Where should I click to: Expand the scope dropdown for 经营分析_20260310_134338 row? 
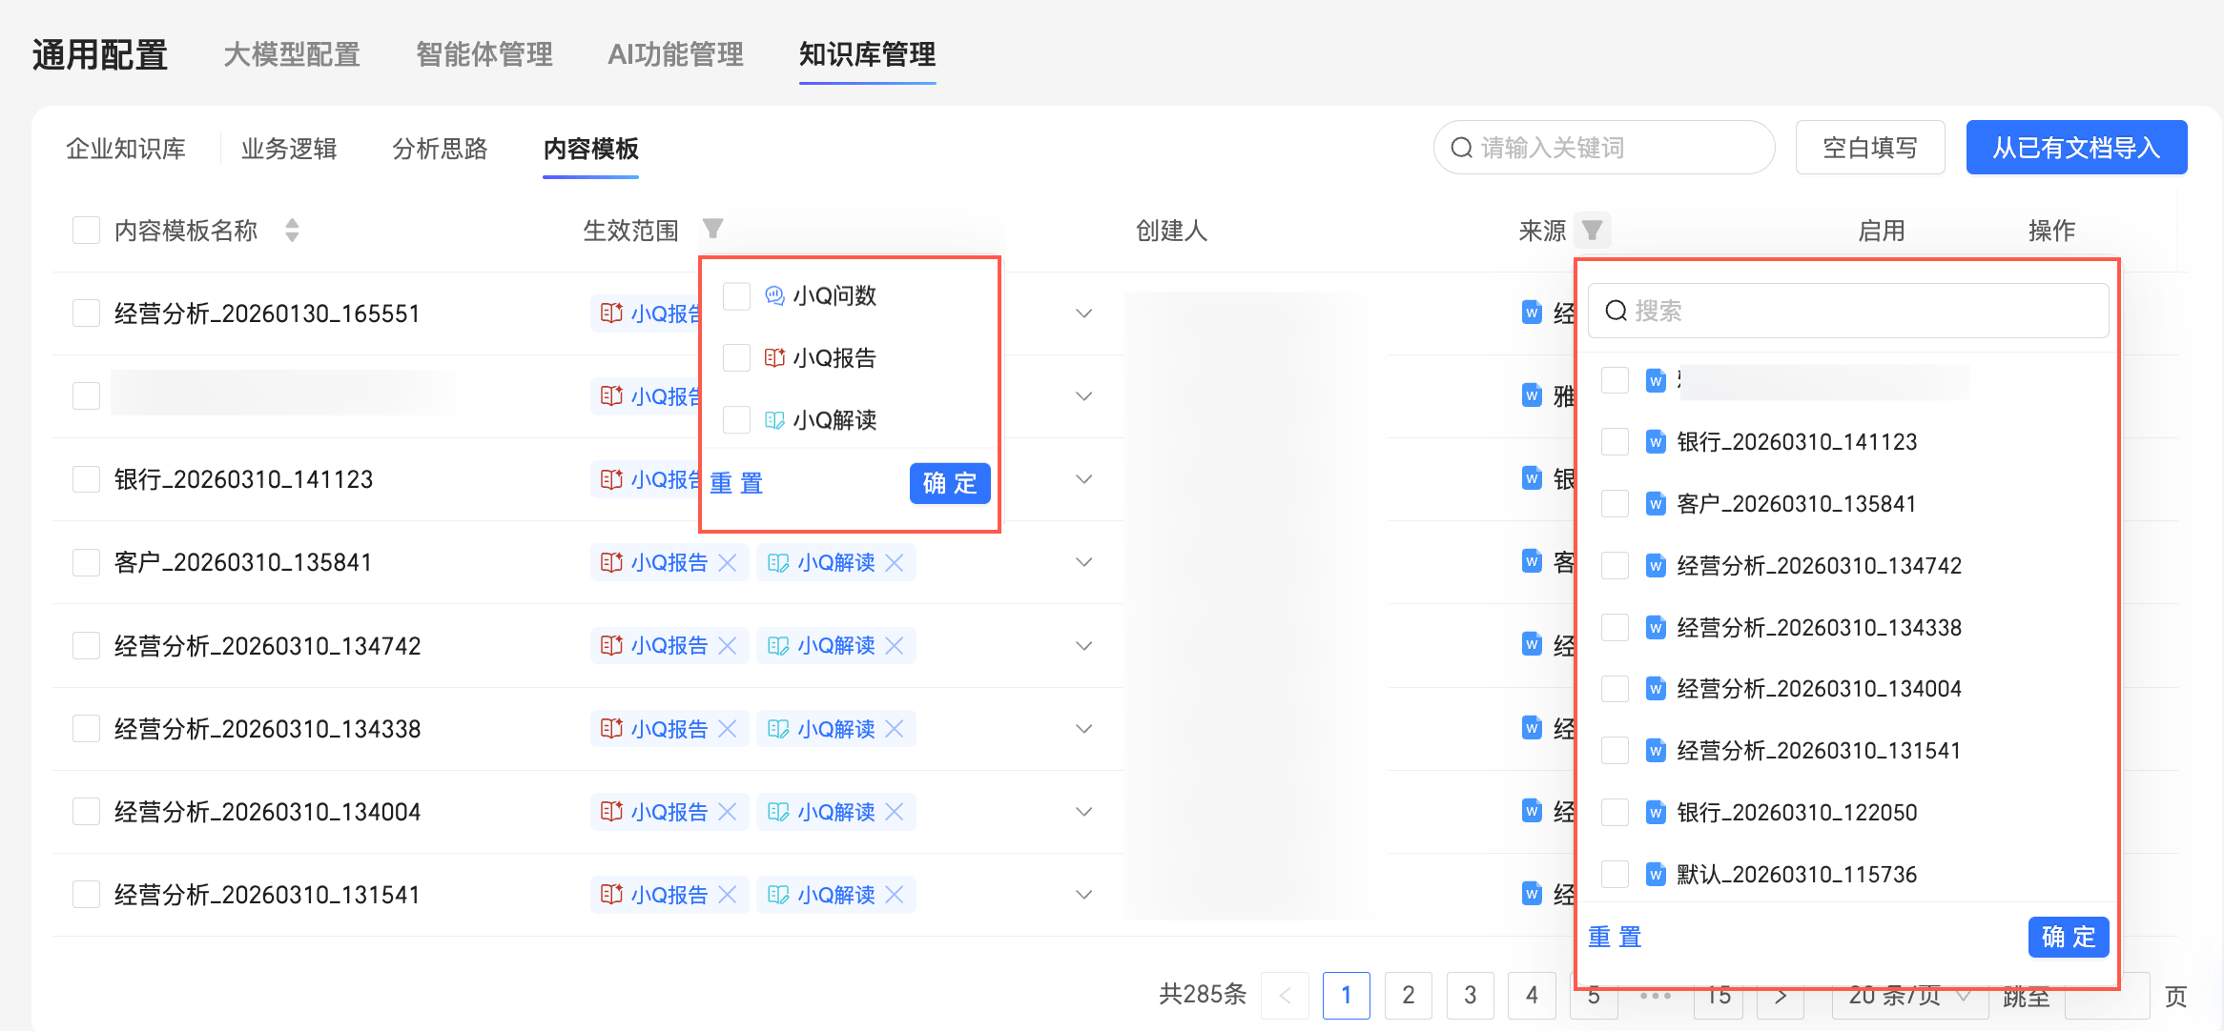coord(1083,729)
